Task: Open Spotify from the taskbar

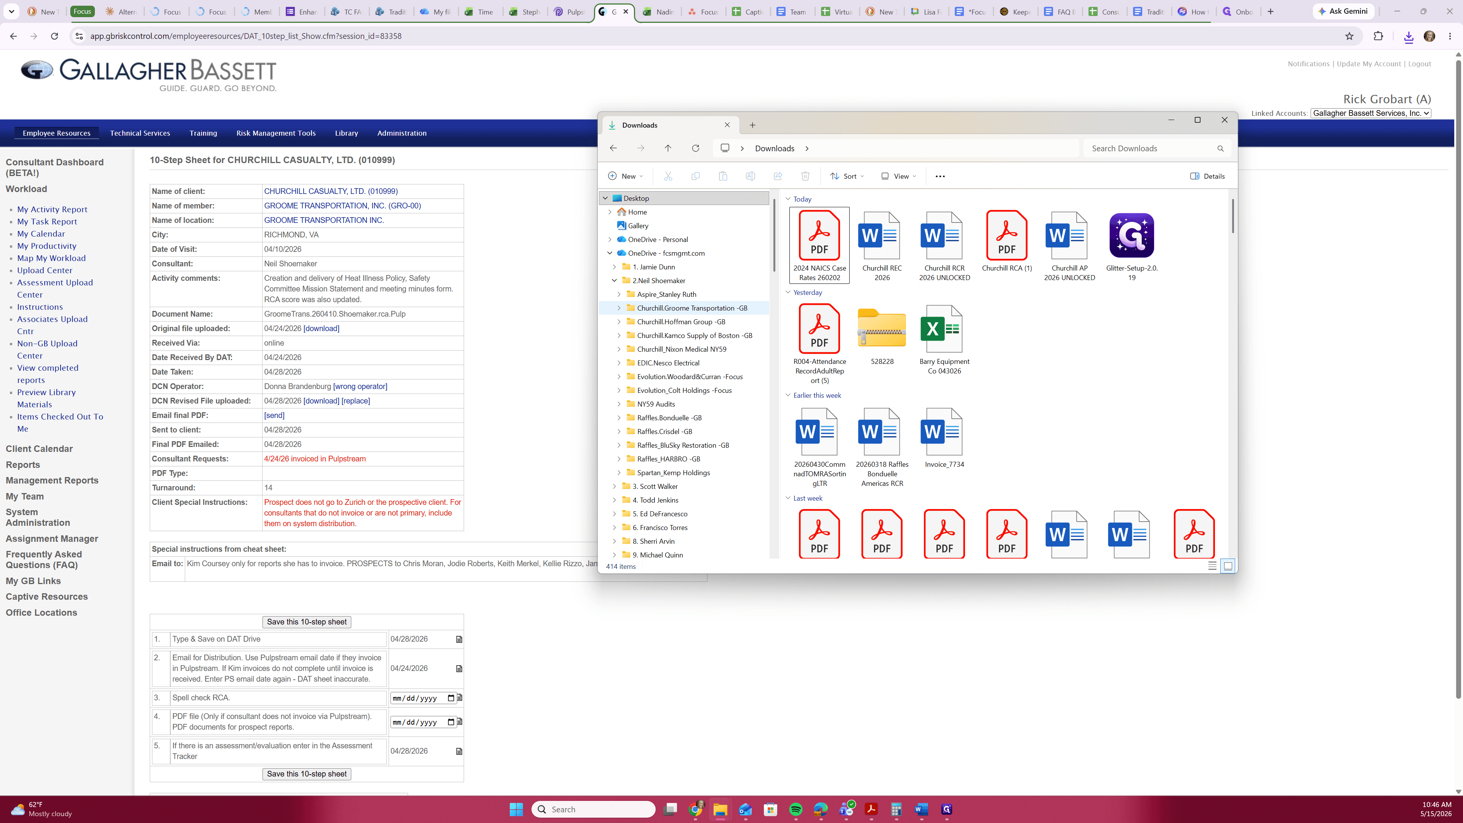Action: pyautogui.click(x=796, y=809)
